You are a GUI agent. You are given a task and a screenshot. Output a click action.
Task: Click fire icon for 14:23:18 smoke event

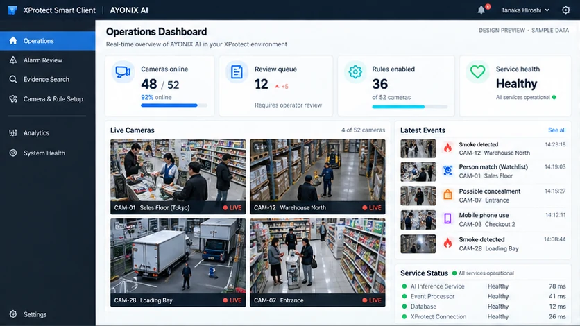448,148
